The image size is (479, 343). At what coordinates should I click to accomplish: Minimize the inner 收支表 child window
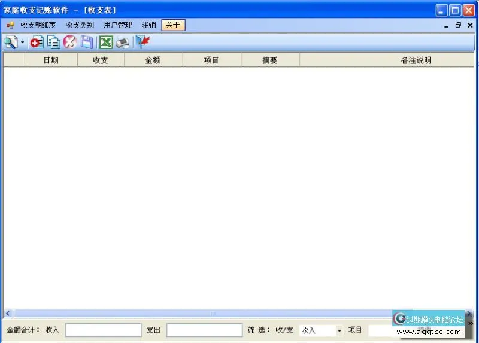(446, 26)
